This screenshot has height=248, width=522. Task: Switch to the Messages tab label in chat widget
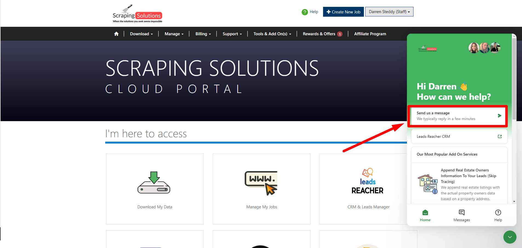462,220
